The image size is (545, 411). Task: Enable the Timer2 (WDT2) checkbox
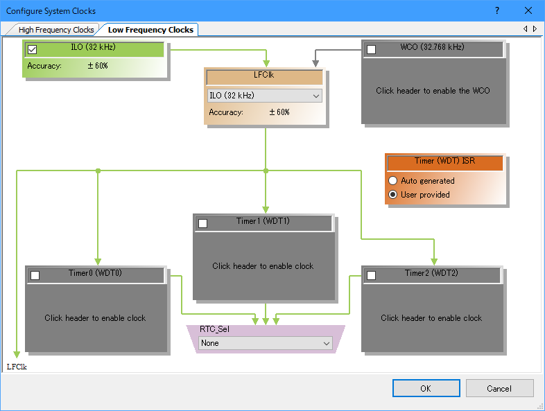coord(371,275)
